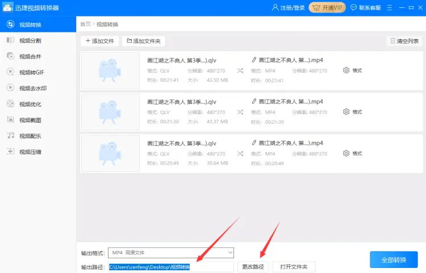The image size is (426, 273).
Task: Open the 视频分割 sidebar section
Action: (x=38, y=40)
